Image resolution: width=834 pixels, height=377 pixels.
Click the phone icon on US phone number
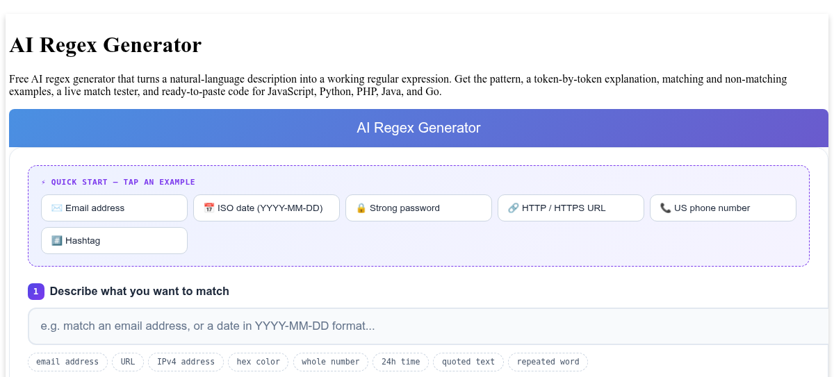[x=666, y=208]
